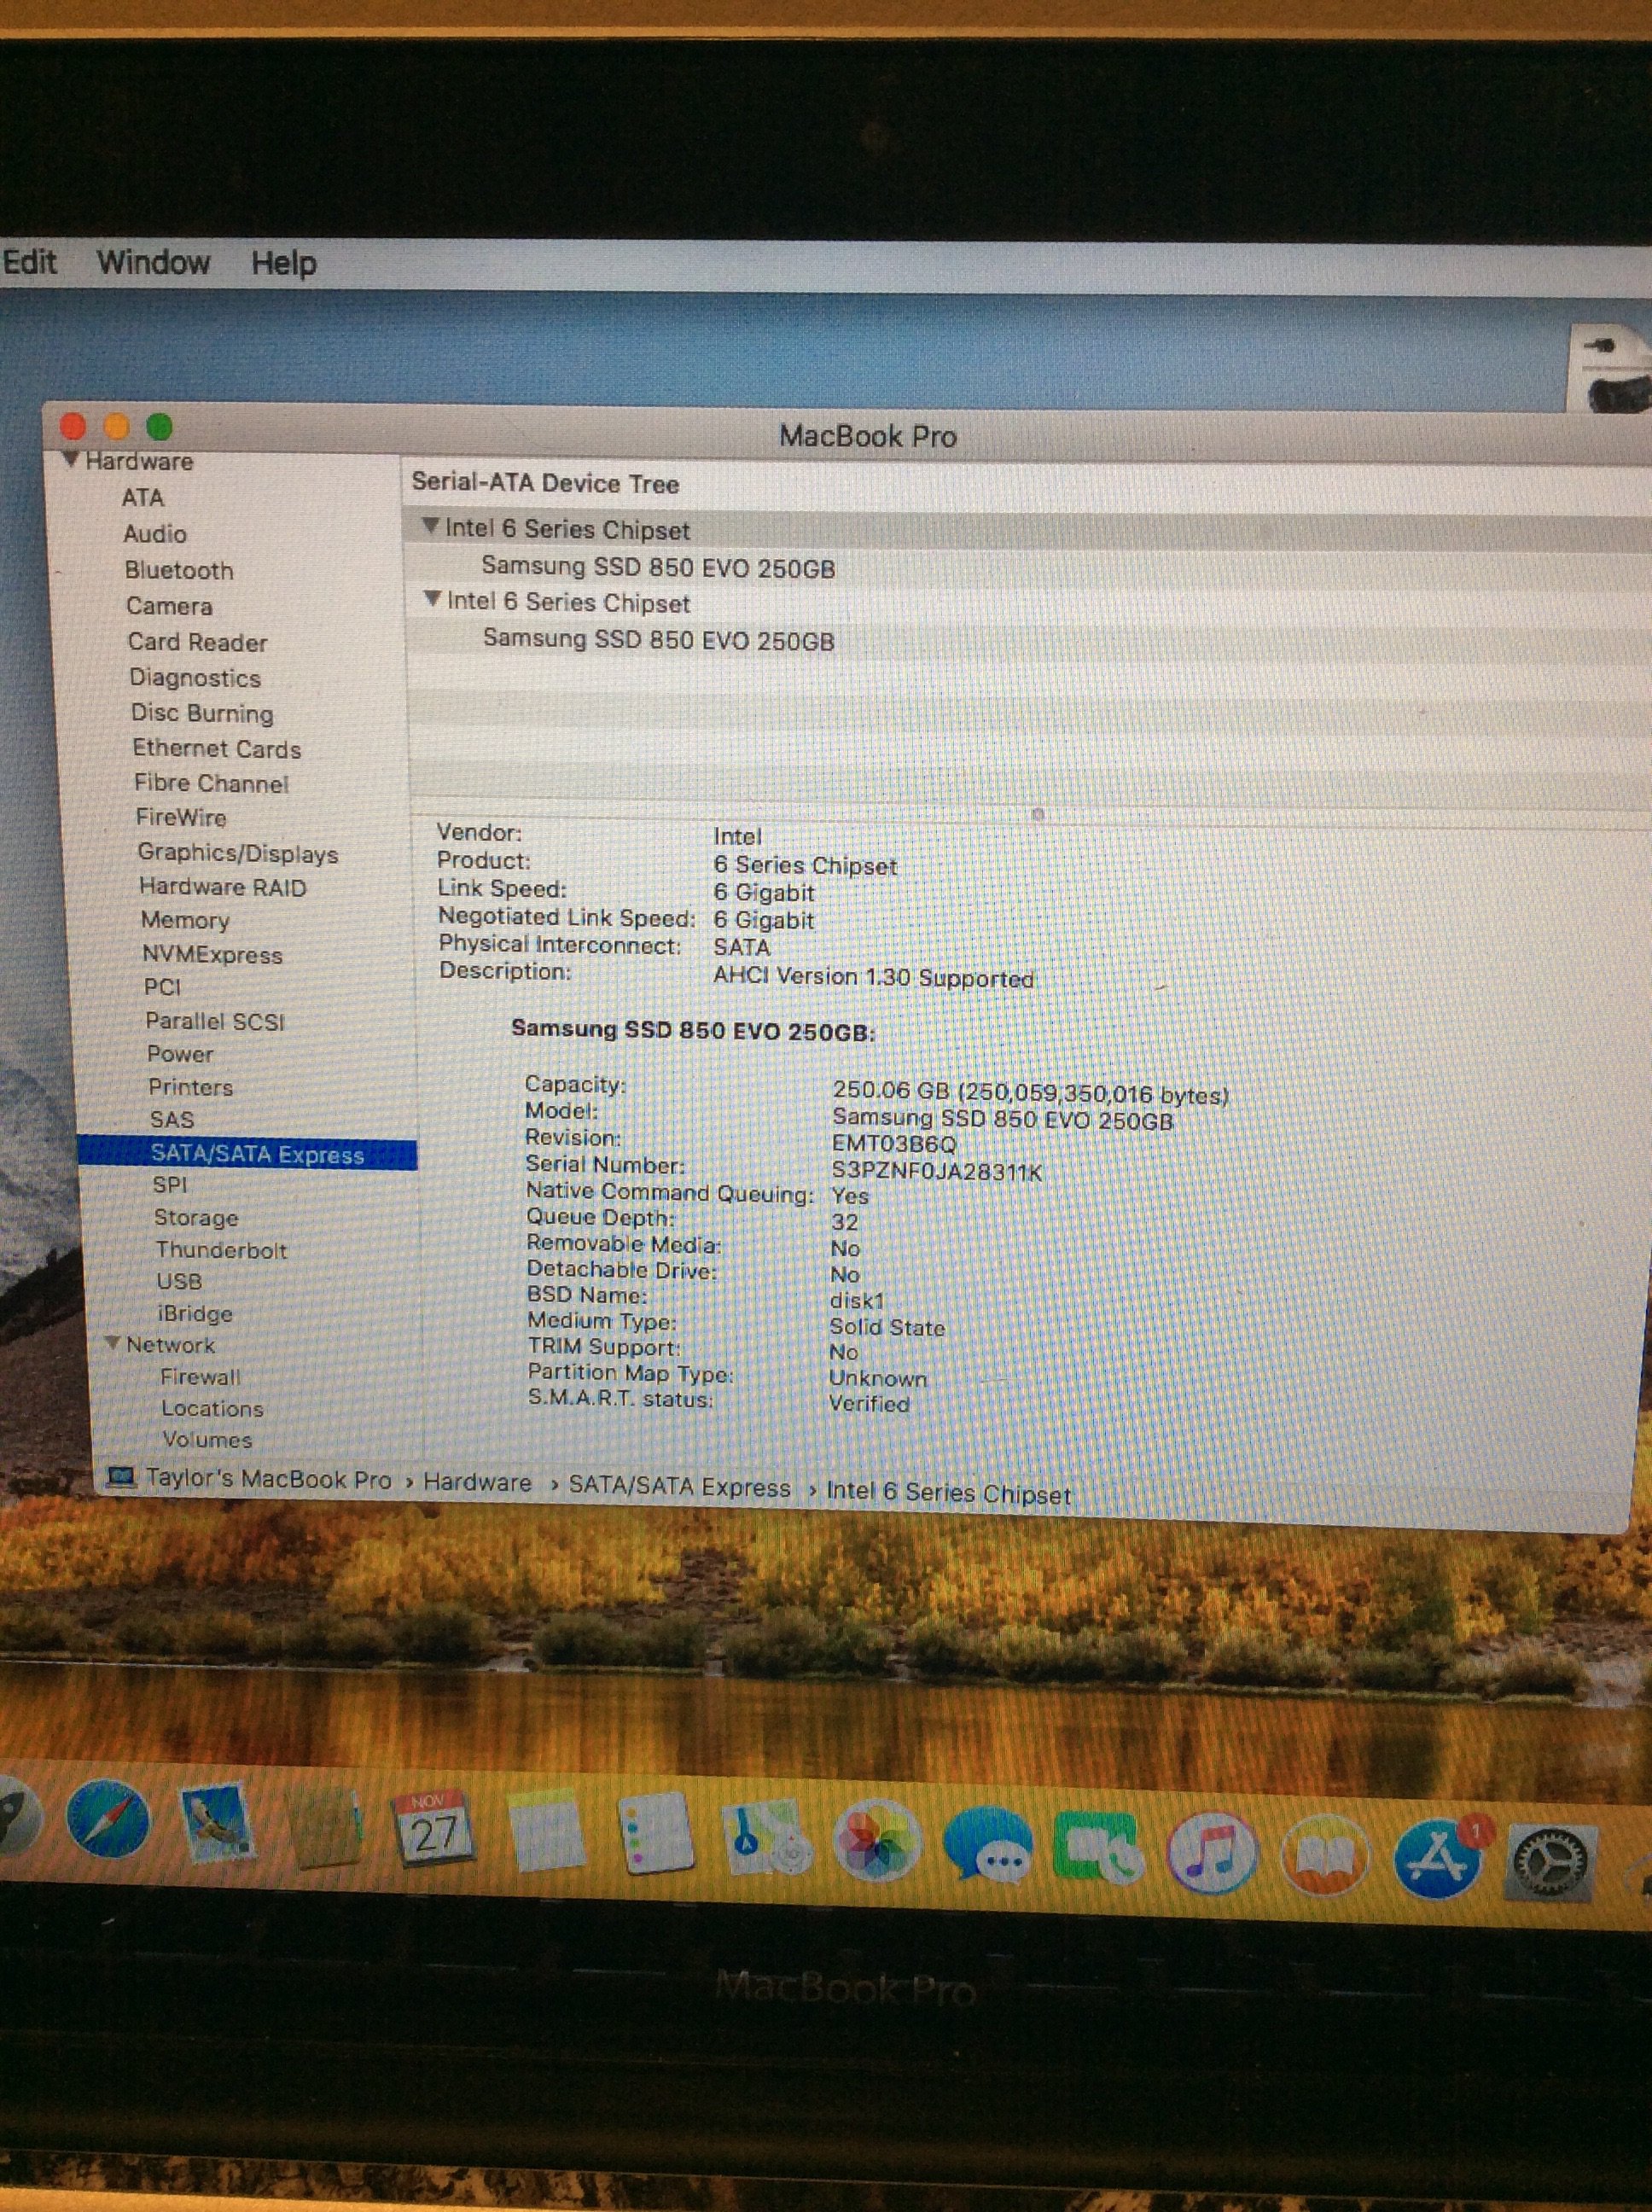Open the Window menu
The image size is (1652, 2212).
(153, 263)
